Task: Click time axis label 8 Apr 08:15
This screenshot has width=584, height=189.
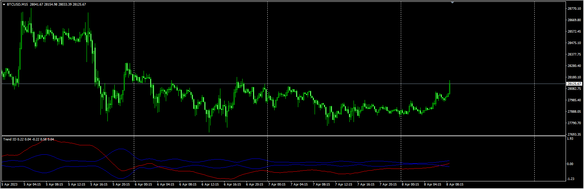Action: coord(455,184)
